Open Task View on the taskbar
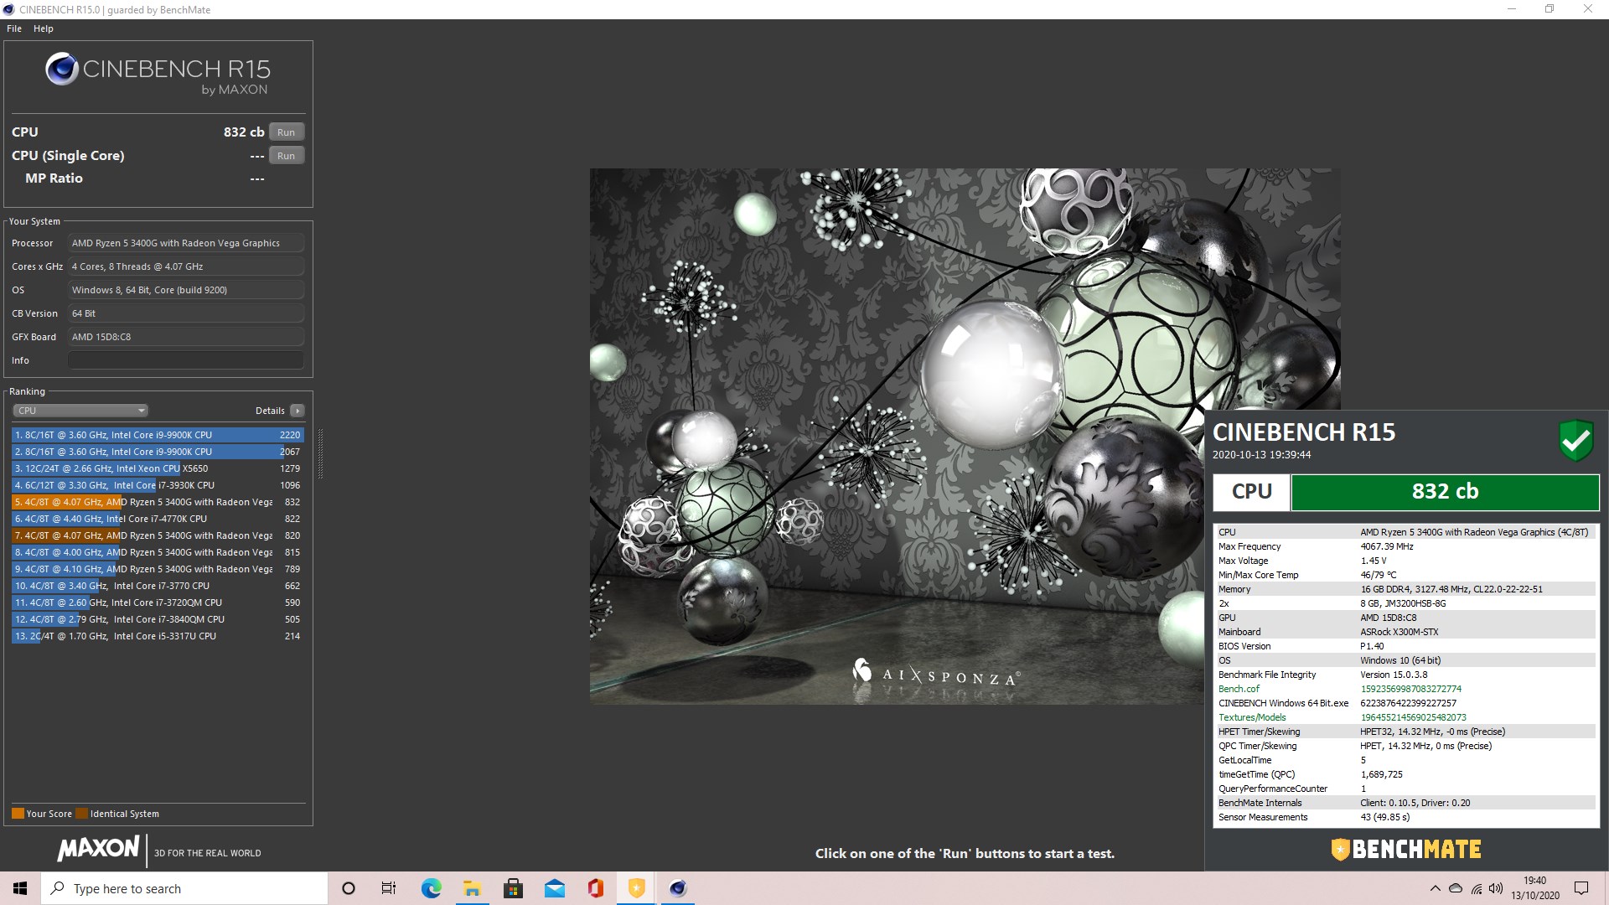The image size is (1609, 905). 389,888
